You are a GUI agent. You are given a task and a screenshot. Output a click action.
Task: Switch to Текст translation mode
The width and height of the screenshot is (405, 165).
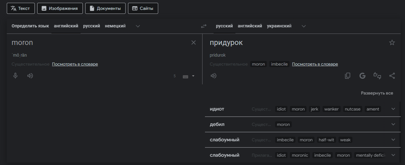tap(21, 8)
